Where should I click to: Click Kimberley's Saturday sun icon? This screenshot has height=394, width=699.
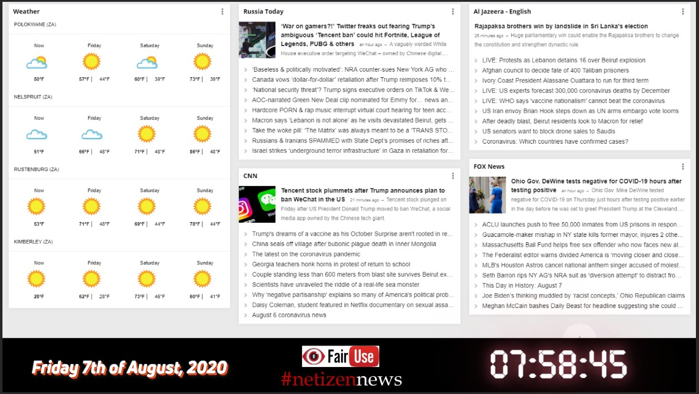147,279
